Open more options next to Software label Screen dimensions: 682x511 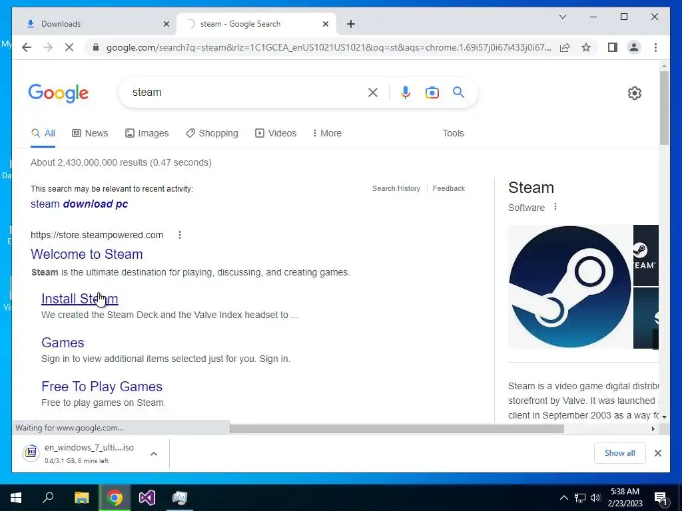[x=555, y=207]
